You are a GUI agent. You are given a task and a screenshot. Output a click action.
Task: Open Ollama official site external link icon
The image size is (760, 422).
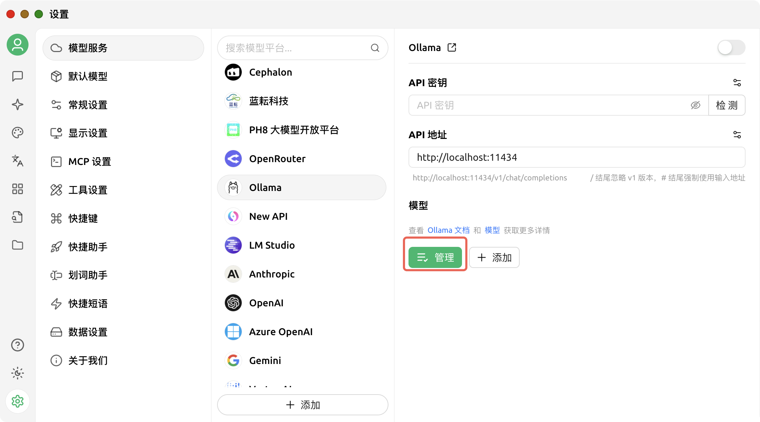(452, 47)
